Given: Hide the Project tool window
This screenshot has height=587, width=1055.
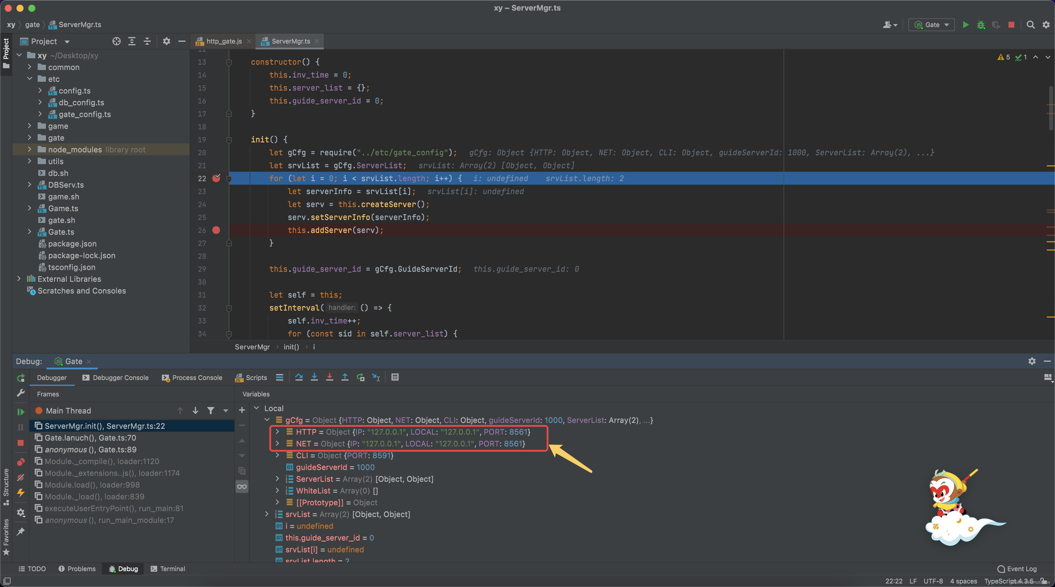Looking at the screenshot, I should click(x=182, y=41).
